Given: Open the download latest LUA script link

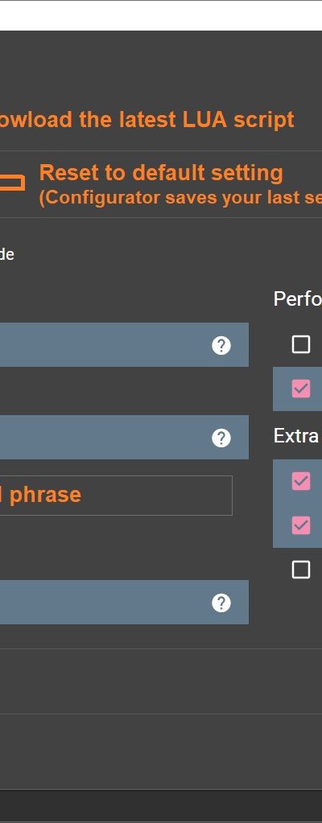Looking at the screenshot, I should click(x=147, y=120).
